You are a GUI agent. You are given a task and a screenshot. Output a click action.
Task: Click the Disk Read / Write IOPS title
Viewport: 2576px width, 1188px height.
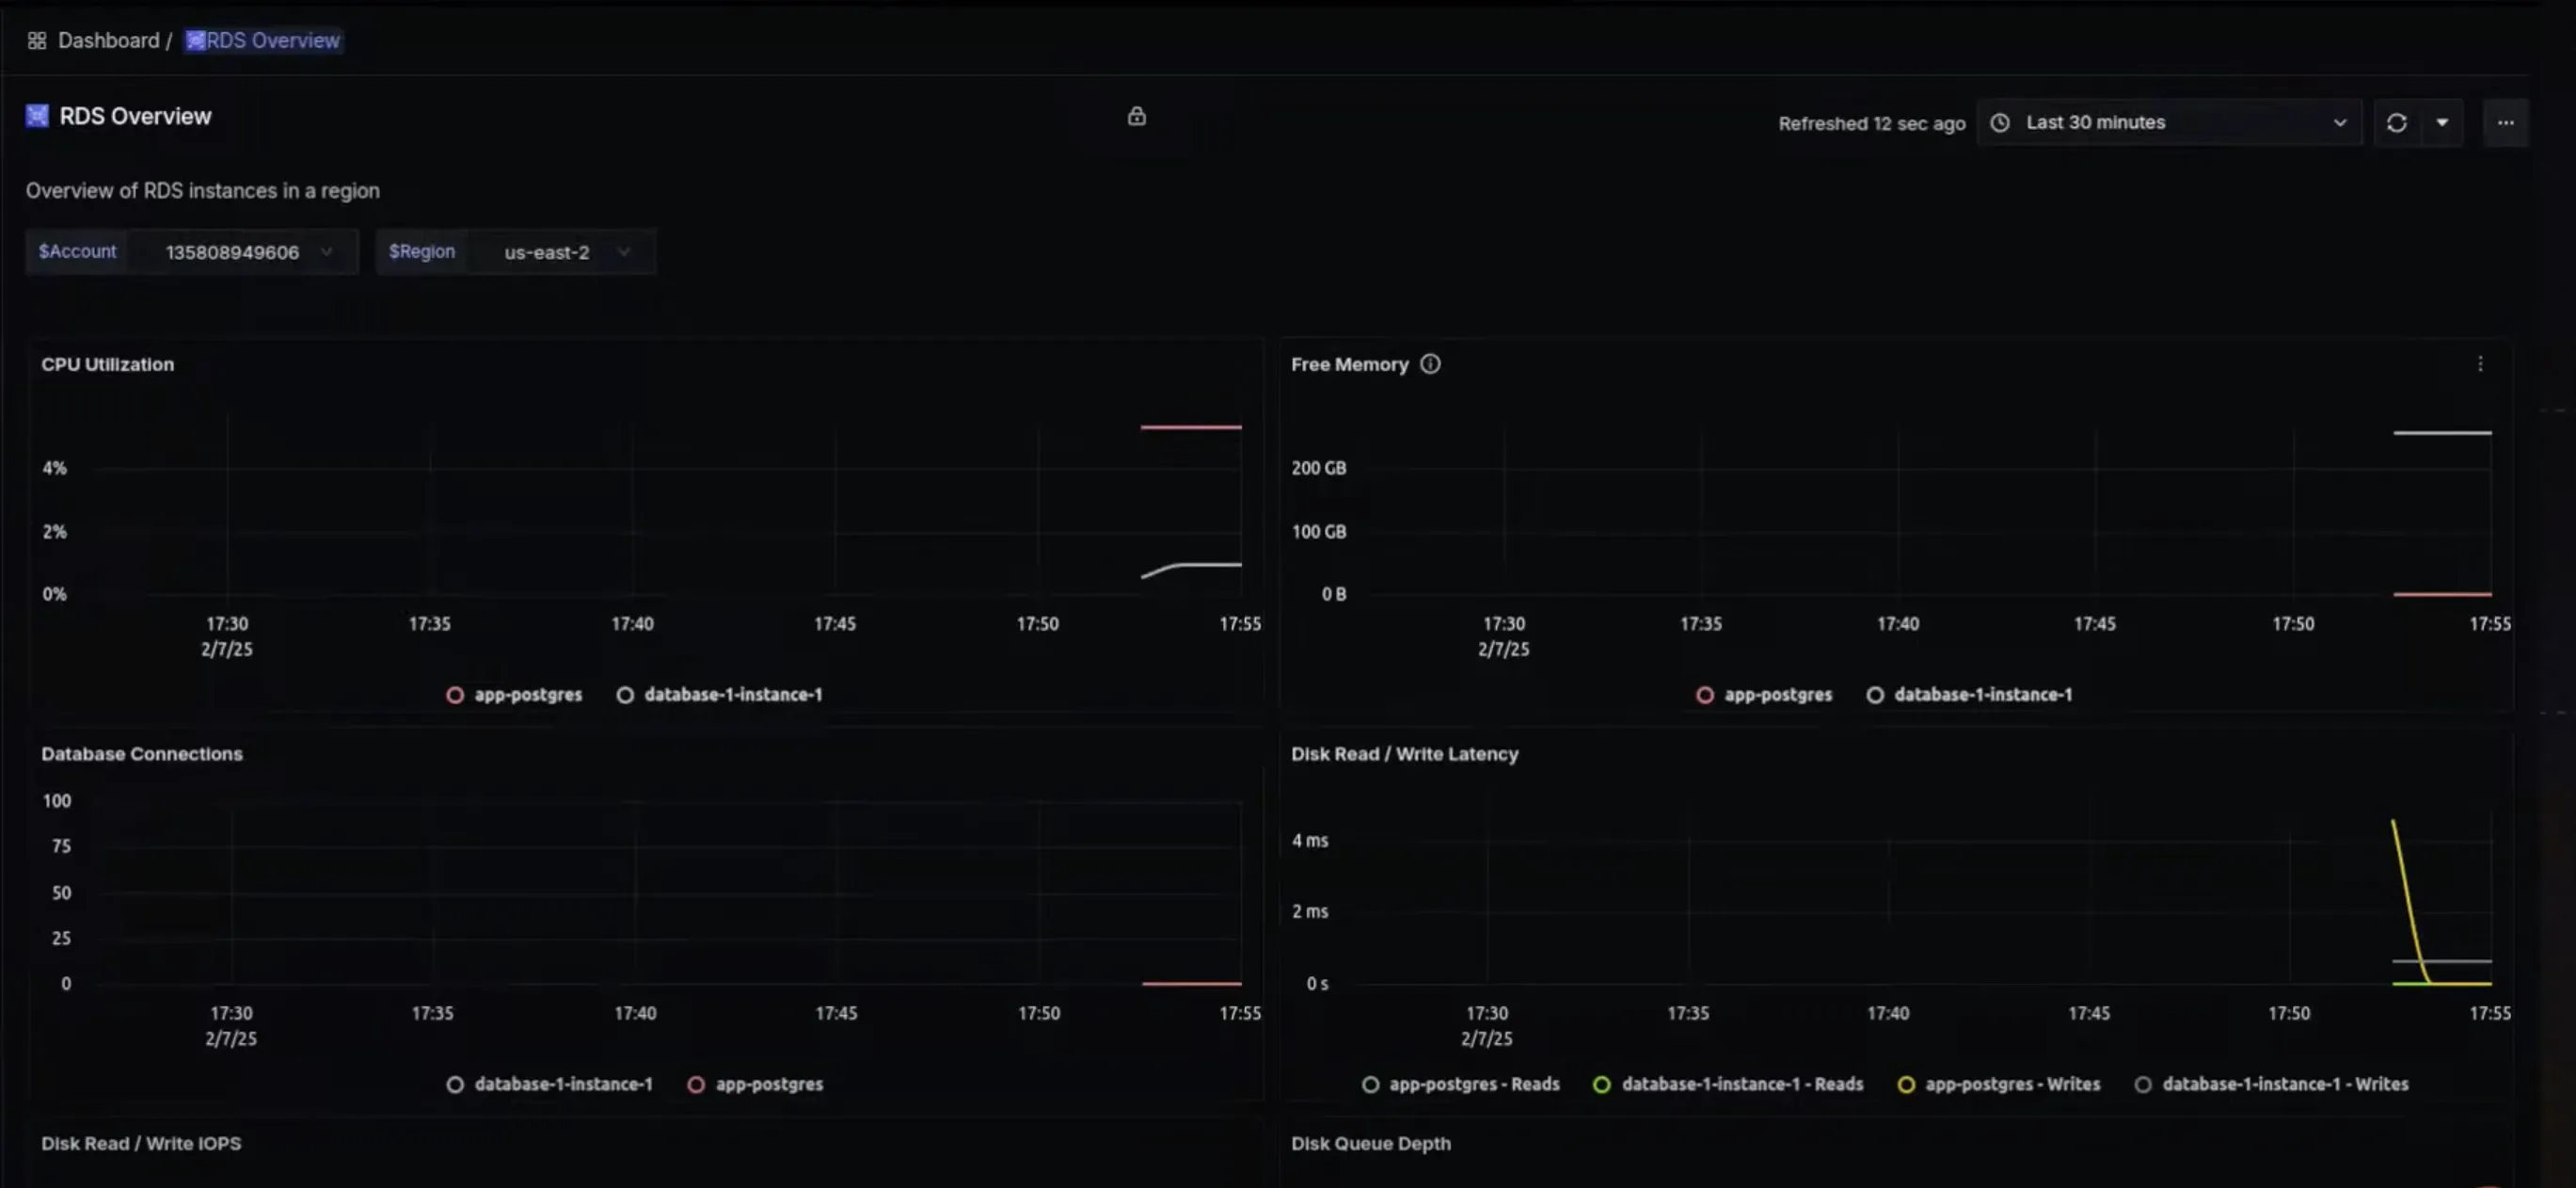tap(141, 1143)
